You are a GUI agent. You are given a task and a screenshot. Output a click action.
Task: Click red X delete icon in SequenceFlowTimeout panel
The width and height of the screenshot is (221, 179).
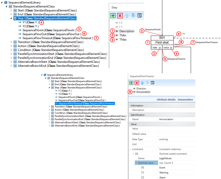[x=137, y=83]
